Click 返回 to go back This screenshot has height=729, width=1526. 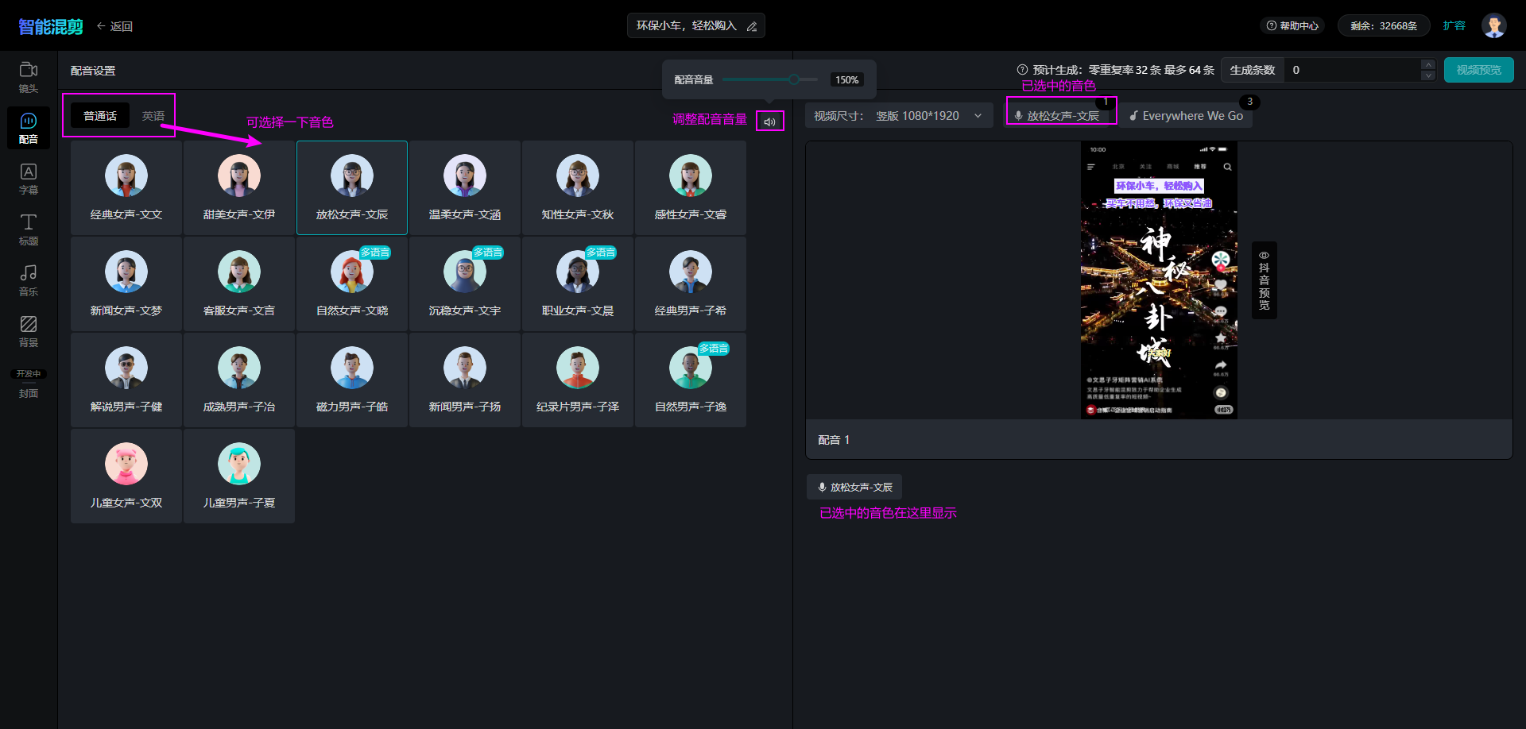pos(114,26)
